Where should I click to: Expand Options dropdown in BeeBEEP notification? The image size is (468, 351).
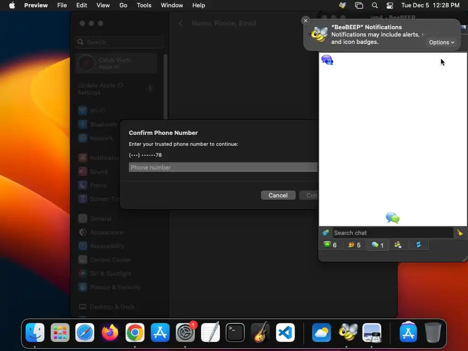pos(442,43)
